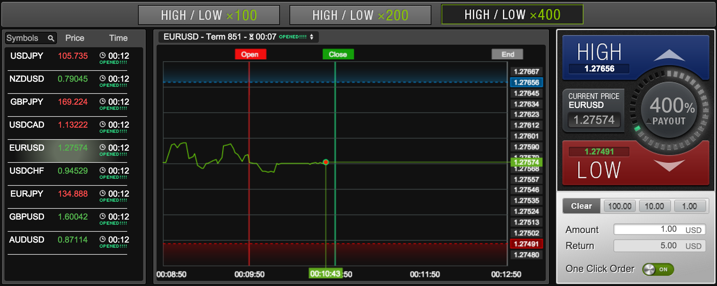
Task: Switch to HIGH / LOW ×100 tab
Action: tap(209, 15)
